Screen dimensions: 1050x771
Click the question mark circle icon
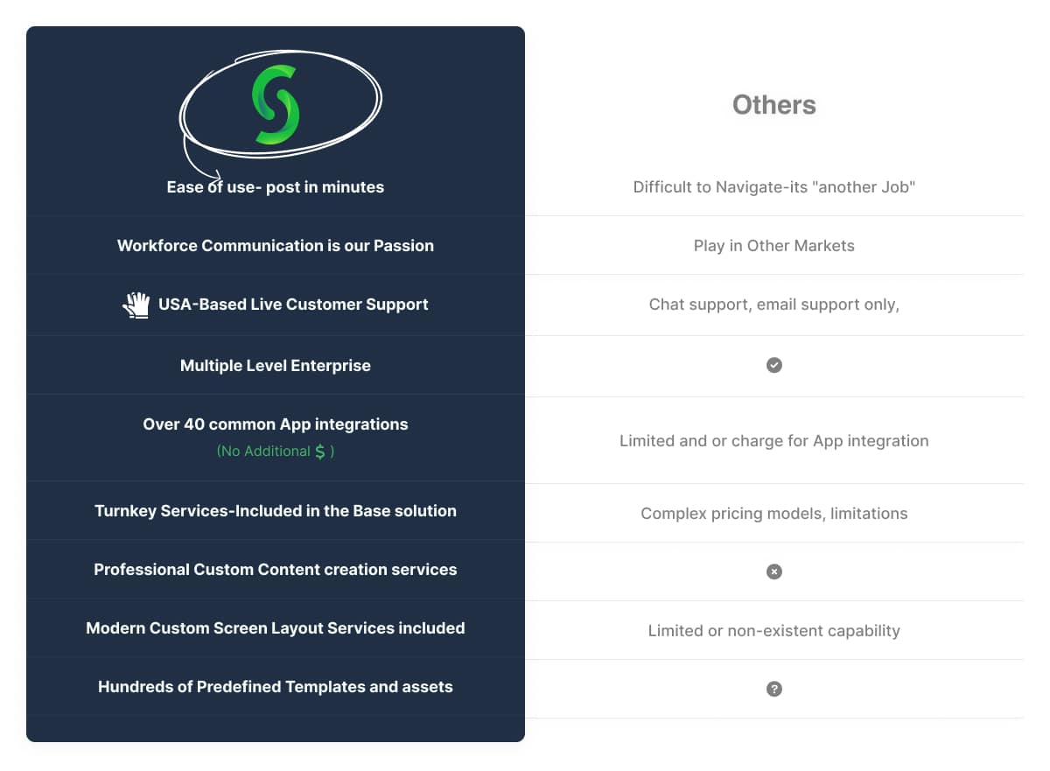point(774,689)
